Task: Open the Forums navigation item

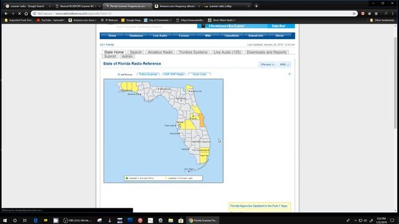Action: (184, 36)
